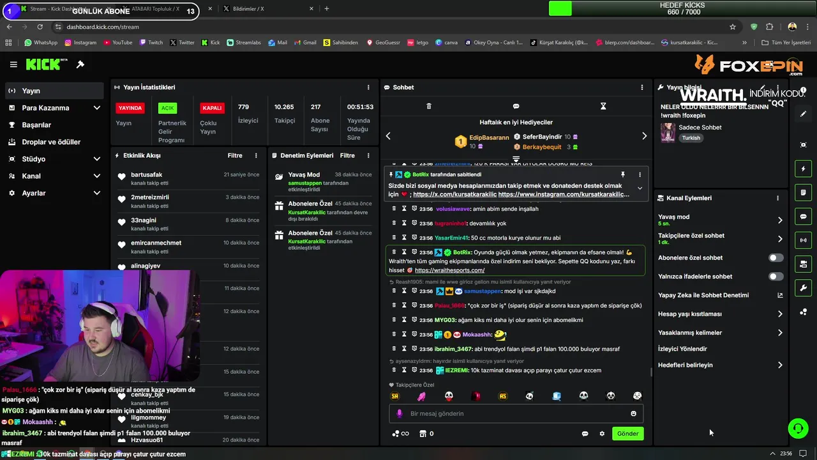Open Etkinlik Akışı panel three-dot menu
Viewport: 817px width, 460px height.
256,155
